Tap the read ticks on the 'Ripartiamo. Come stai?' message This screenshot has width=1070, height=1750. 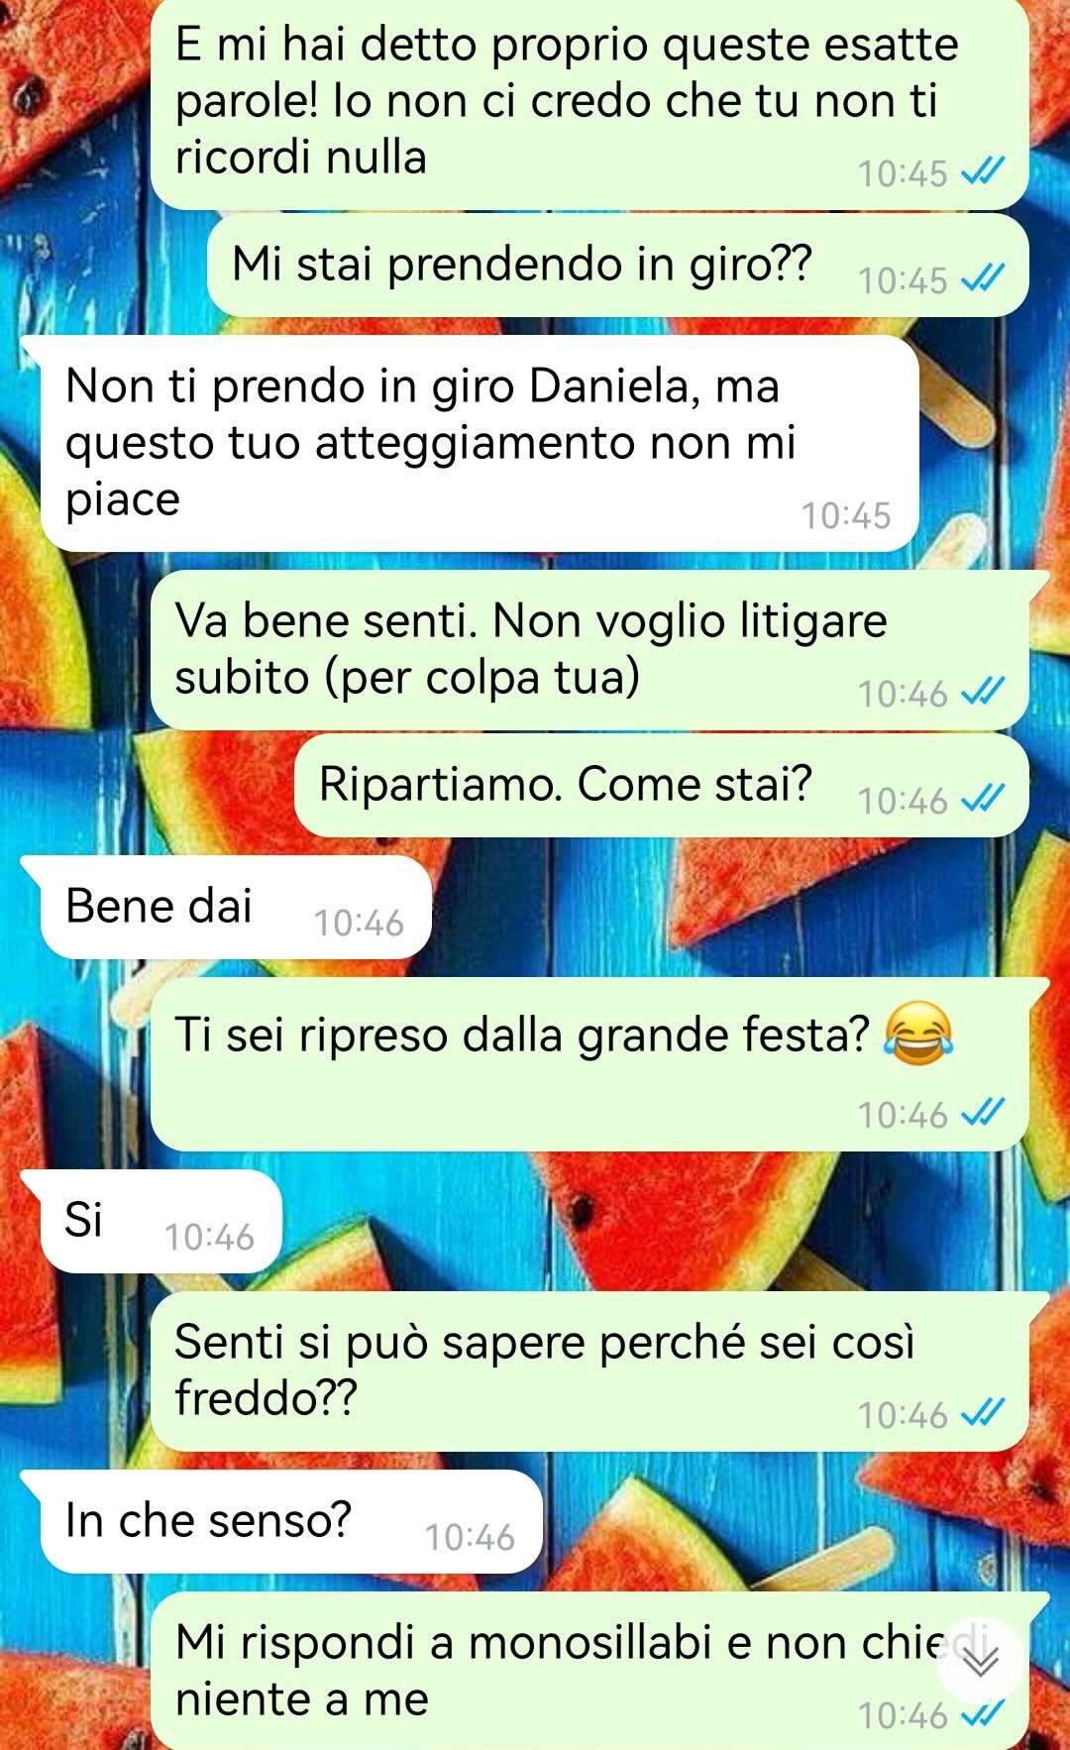pyautogui.click(x=984, y=798)
